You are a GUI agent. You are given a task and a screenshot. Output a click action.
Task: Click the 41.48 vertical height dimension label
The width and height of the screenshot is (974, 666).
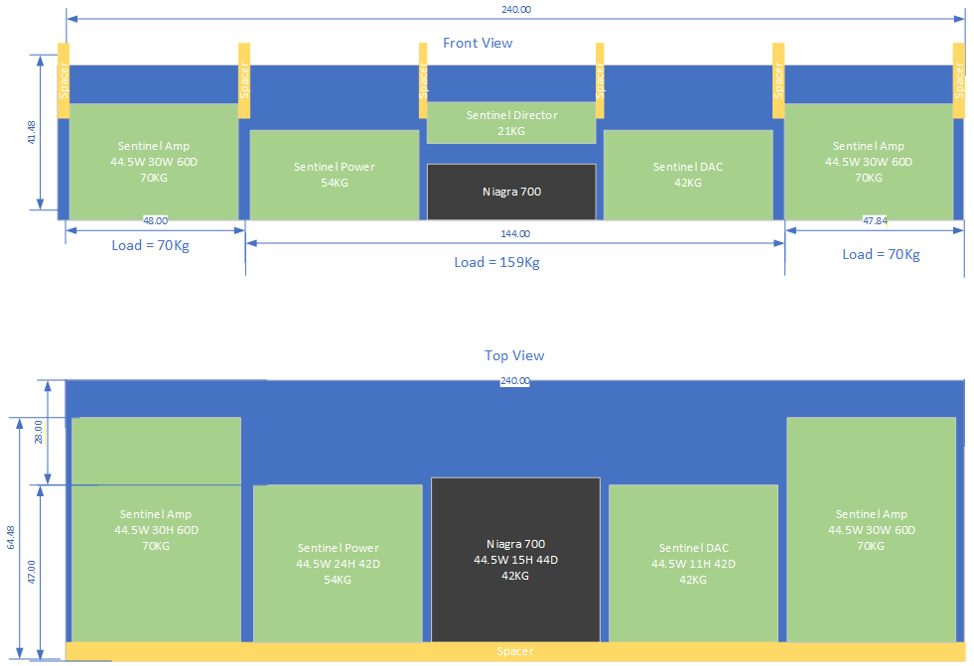click(x=31, y=133)
